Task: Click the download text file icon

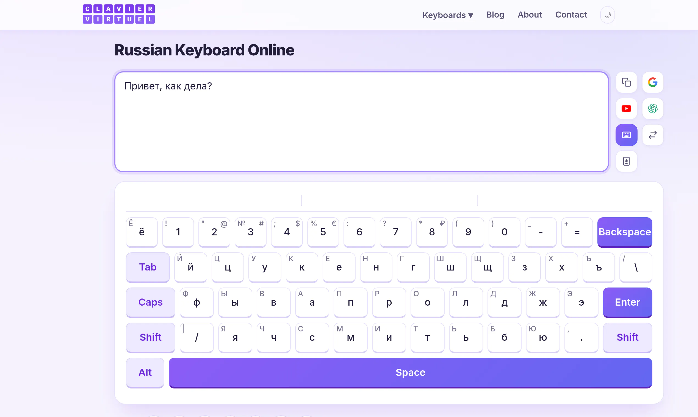Action: click(x=626, y=161)
